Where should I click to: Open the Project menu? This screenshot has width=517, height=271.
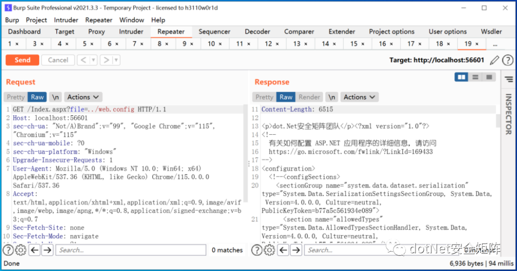click(36, 20)
